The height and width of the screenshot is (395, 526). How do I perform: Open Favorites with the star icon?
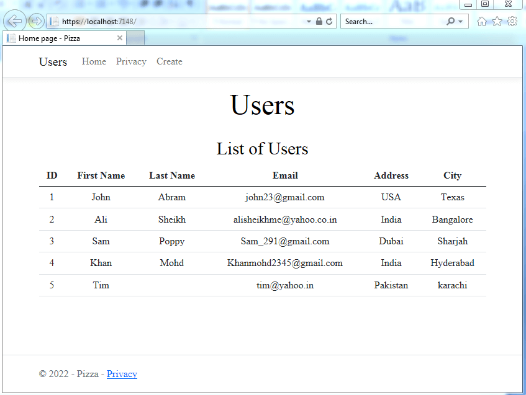496,20
